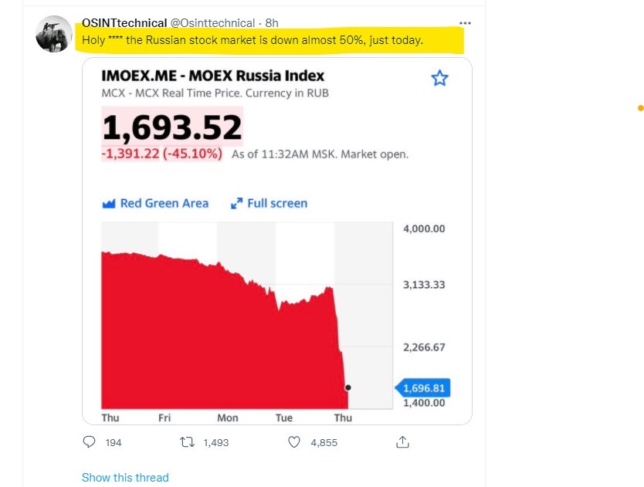Click the IMOEX.ME - MOEX Russia Index title
The image size is (644, 487).
pos(213,76)
